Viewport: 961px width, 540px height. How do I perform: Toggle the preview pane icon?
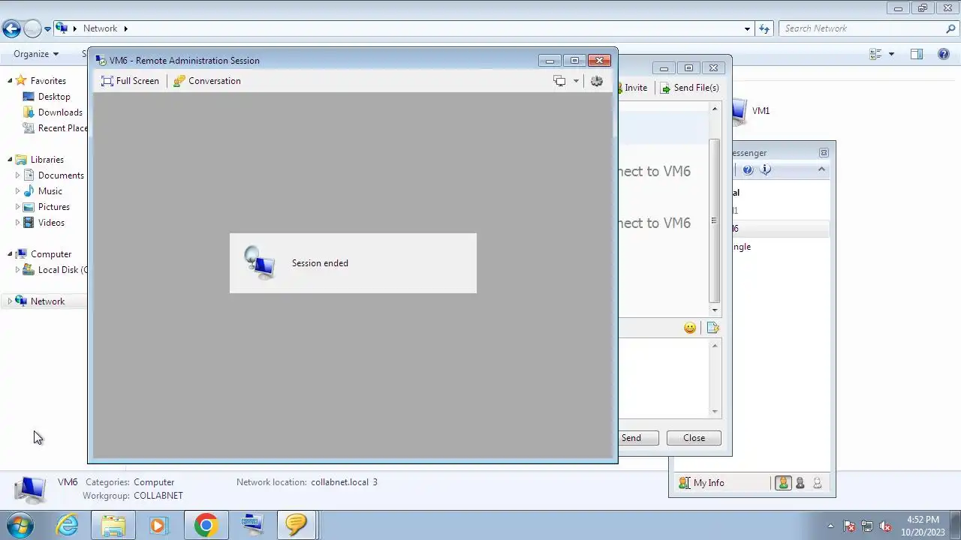(x=916, y=54)
